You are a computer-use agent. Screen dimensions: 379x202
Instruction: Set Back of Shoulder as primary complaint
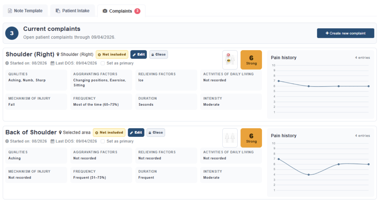(x=103, y=141)
